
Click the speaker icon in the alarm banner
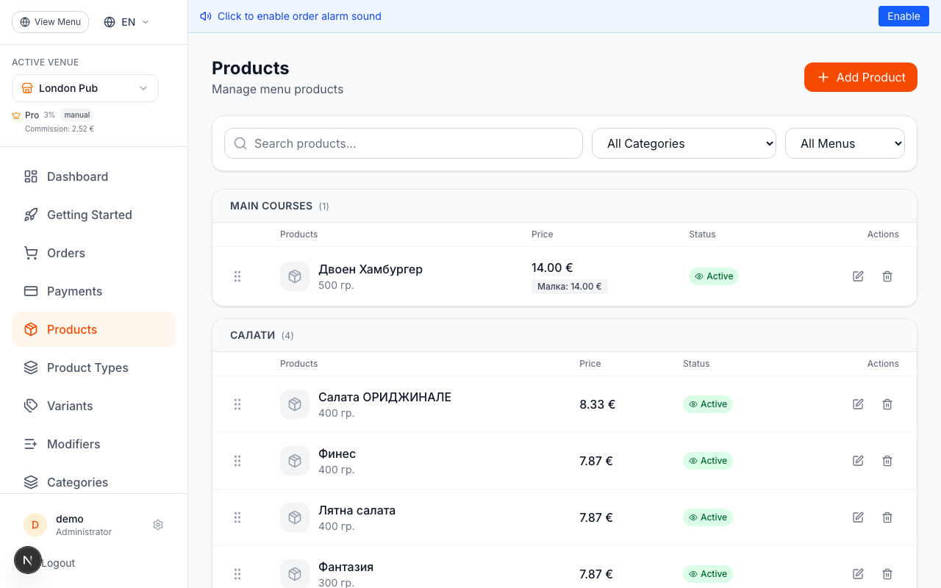point(206,16)
